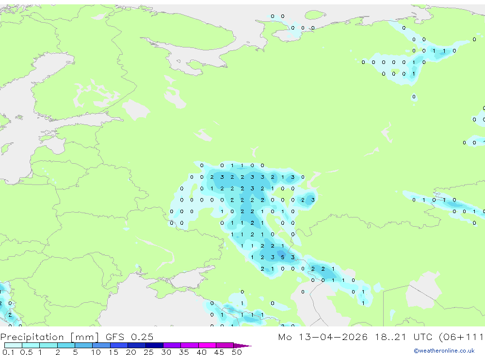Click the '45' legend scale label
Image resolution: width=485 pixels, height=355 pixels.
(219, 352)
